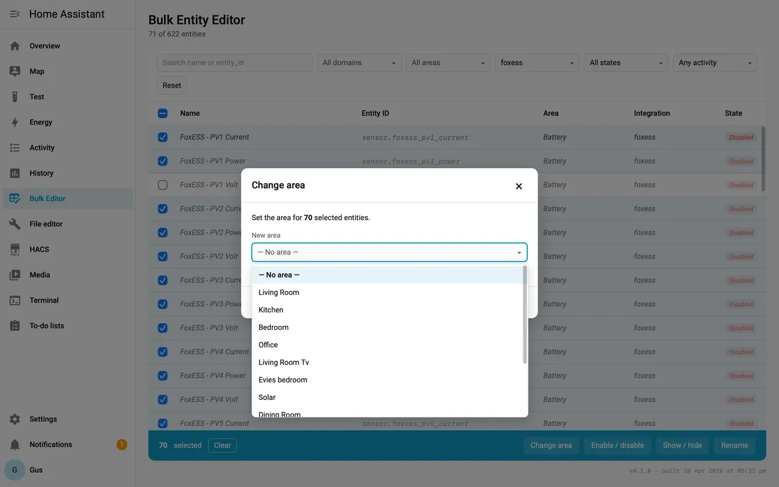779x487 pixels.
Task: Open the Energy lightning icon
Action: 15,122
